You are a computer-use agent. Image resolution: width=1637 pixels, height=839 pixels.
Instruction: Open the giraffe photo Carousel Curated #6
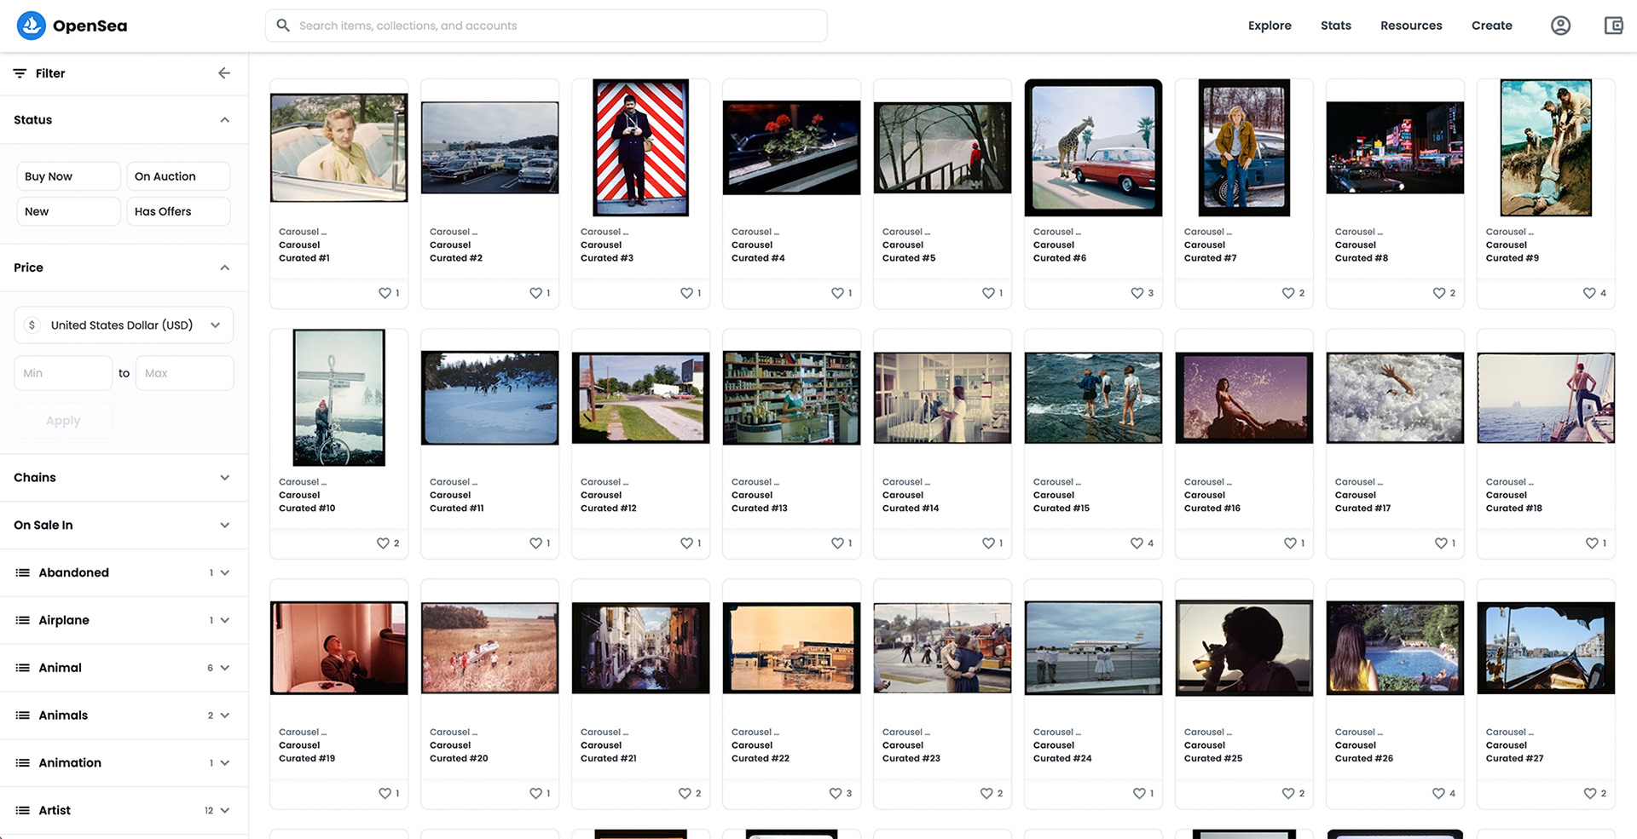1093,147
